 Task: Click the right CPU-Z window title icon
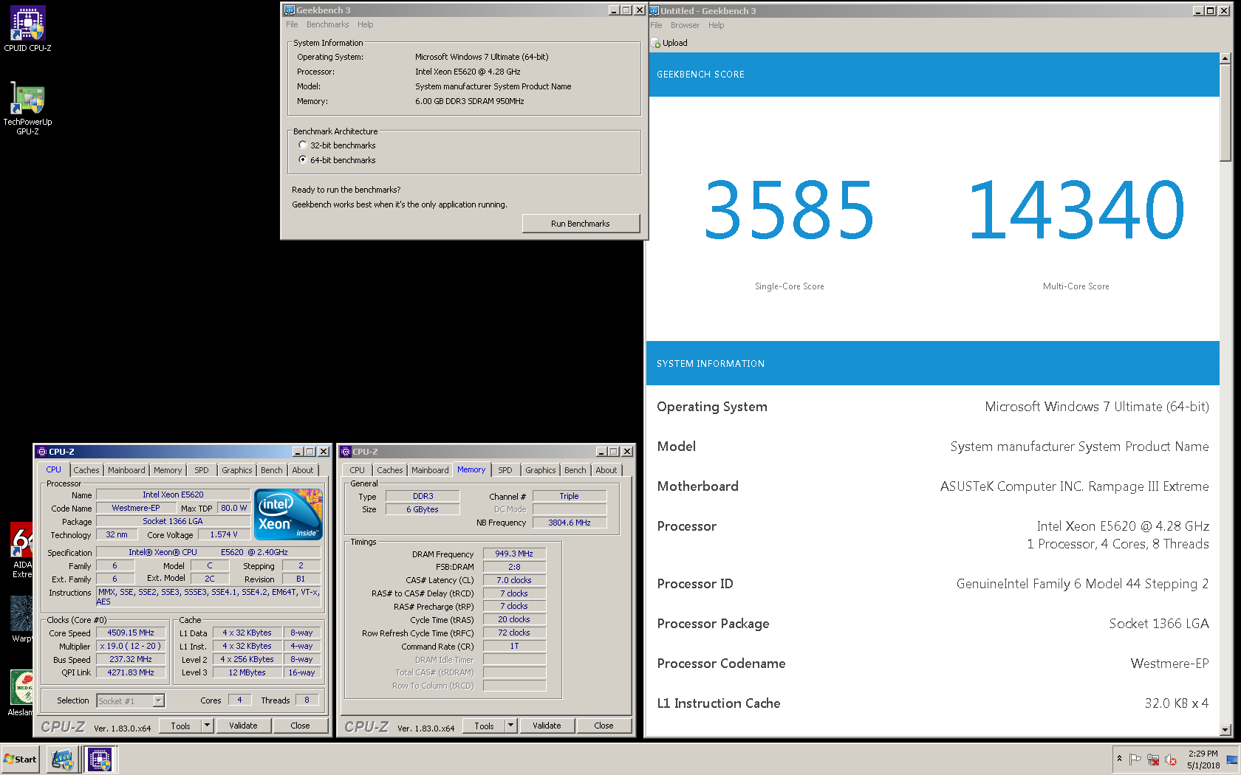click(x=346, y=452)
